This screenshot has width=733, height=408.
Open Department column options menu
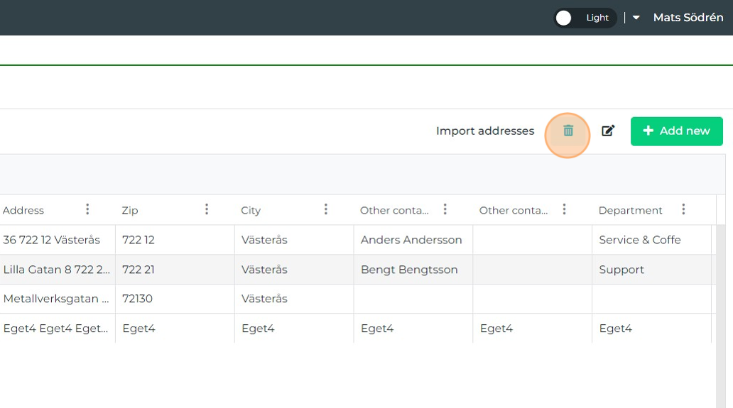[x=683, y=209]
